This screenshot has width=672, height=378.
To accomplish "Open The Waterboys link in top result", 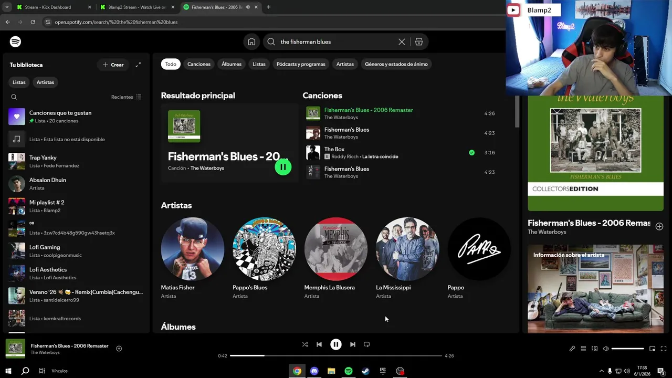I will 207,168.
